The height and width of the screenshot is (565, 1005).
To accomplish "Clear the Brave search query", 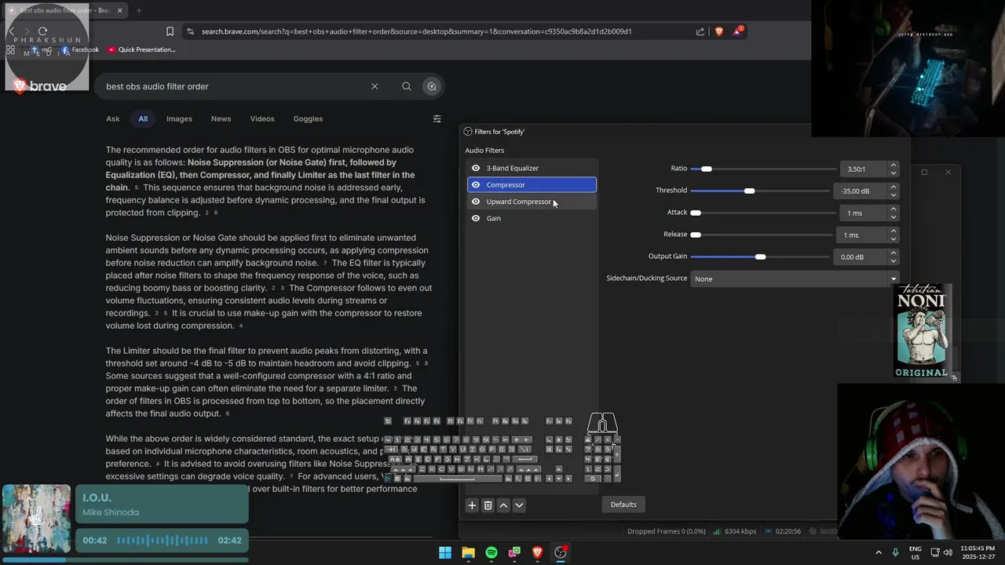I will pyautogui.click(x=375, y=86).
